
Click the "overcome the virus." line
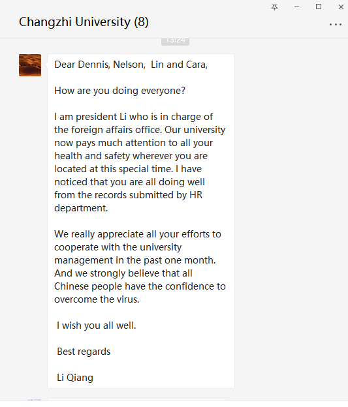[97, 299]
